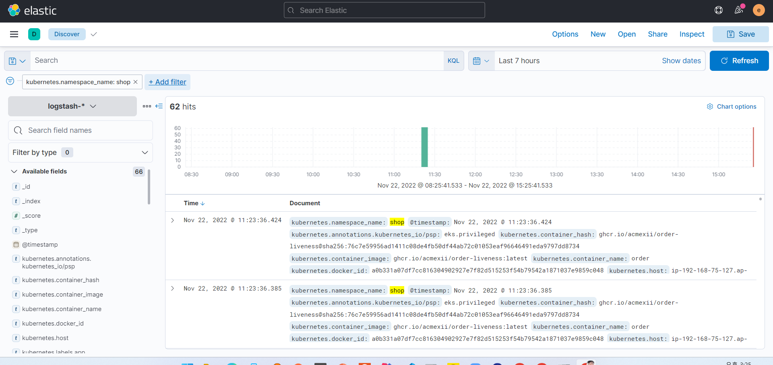The image size is (773, 365).
Task: Click the Last 7 hours time range
Action: 519,61
